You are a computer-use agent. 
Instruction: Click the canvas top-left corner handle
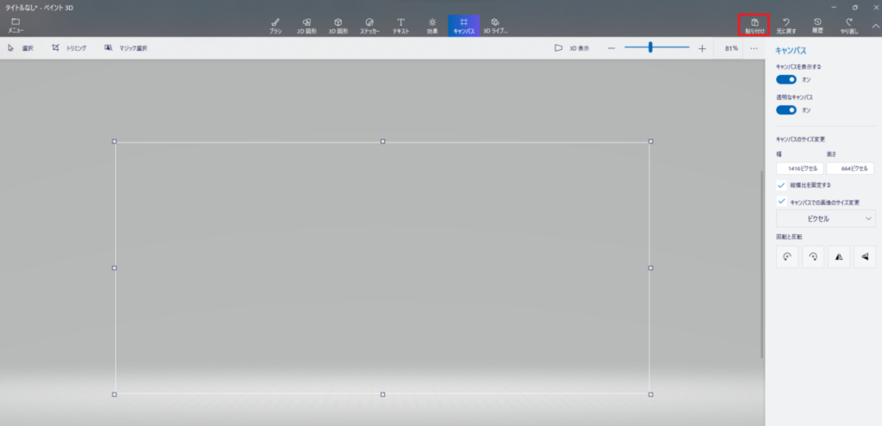115,142
